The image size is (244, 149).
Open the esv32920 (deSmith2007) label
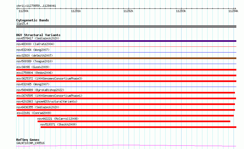click(35, 55)
